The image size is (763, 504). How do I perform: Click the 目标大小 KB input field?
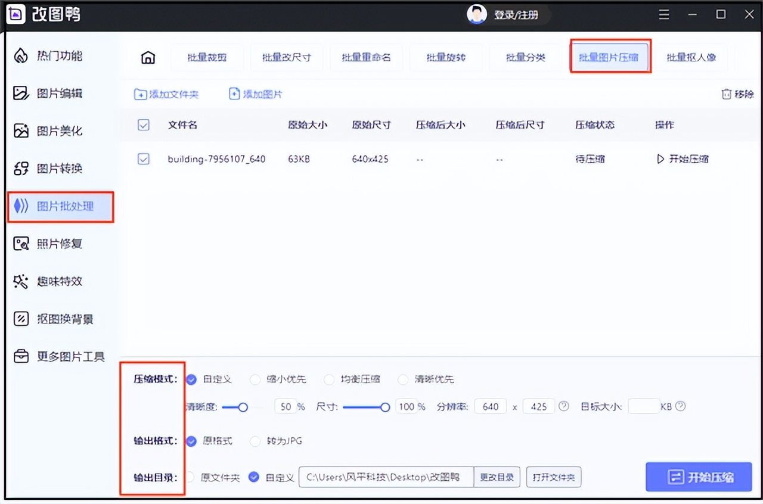coord(644,406)
